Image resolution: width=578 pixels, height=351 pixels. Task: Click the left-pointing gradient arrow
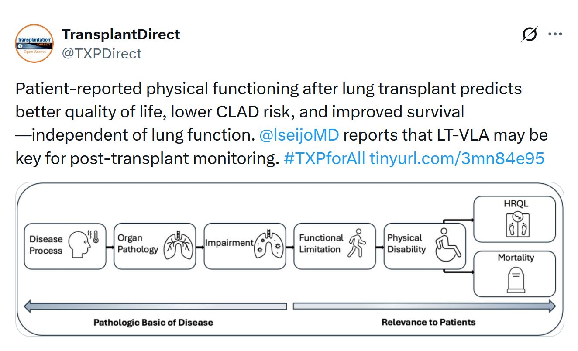click(x=155, y=306)
